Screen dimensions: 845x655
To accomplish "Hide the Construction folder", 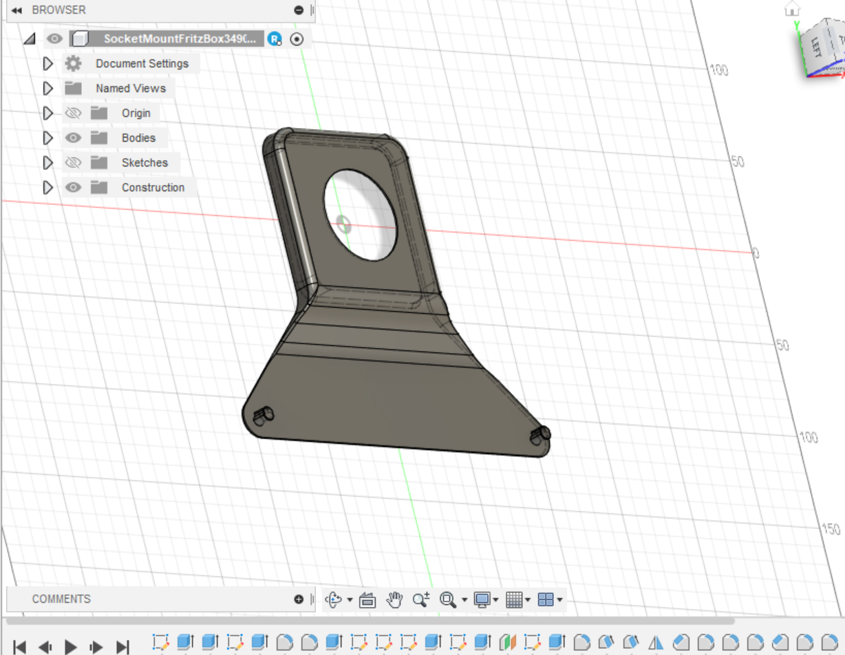I will coord(73,187).
